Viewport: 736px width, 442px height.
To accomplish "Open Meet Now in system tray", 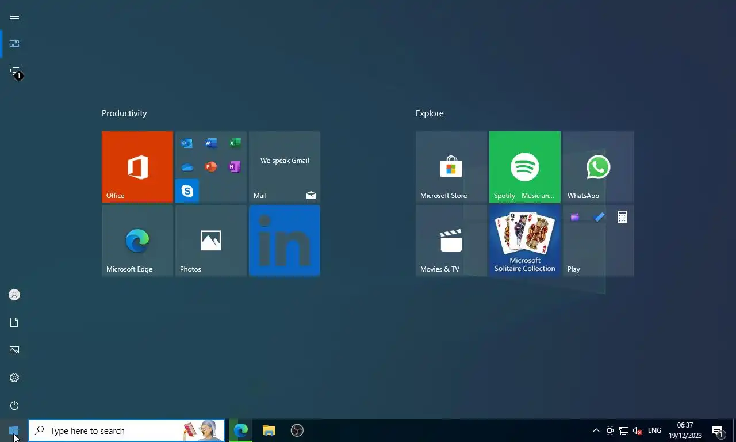I will point(610,430).
